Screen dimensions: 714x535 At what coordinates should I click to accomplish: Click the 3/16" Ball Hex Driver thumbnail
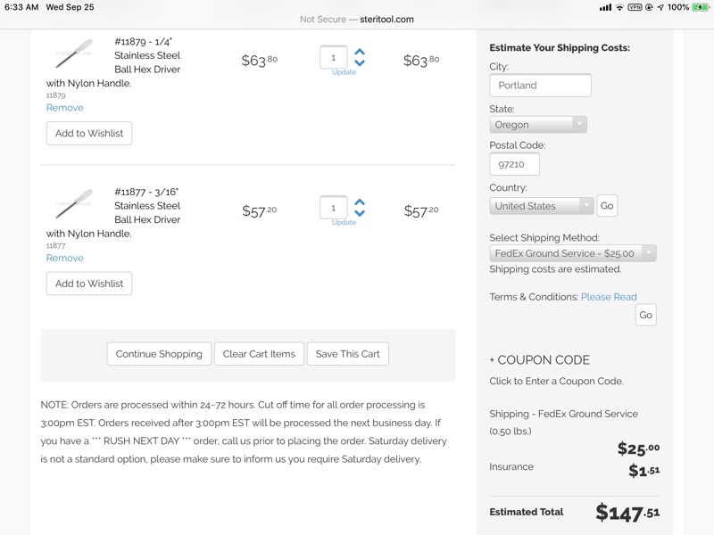73,204
